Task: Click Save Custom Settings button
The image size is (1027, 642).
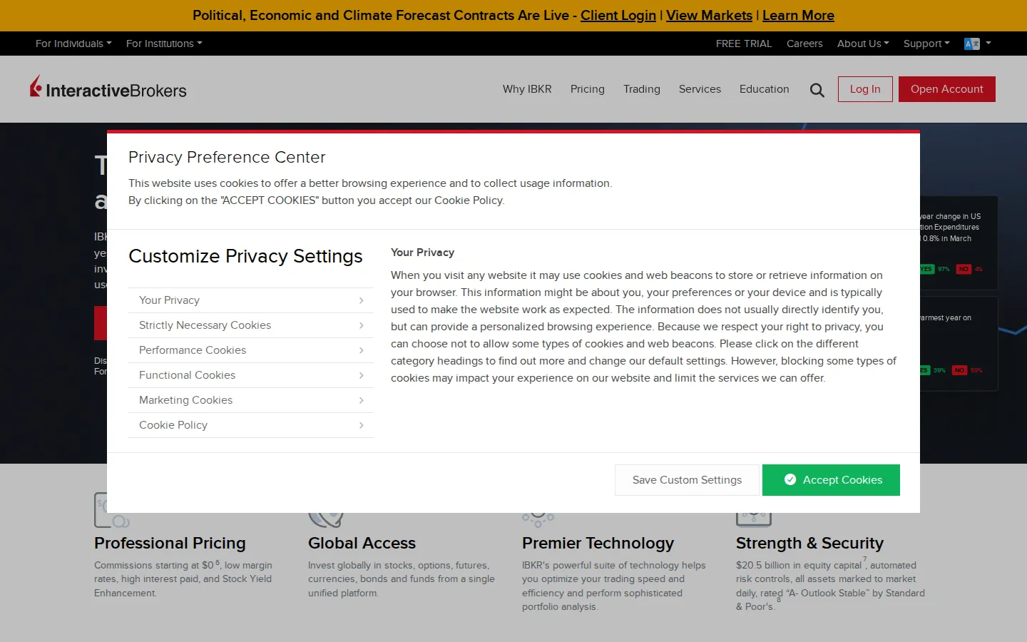Action: click(687, 480)
